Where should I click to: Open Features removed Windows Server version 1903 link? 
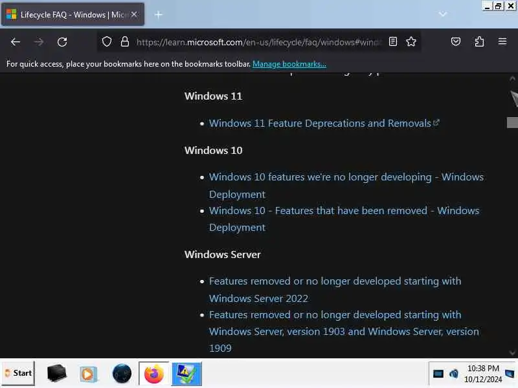344,331
